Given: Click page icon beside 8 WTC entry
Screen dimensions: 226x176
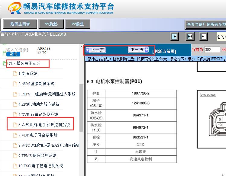Looking at the screenshot, I should coord(15,145).
